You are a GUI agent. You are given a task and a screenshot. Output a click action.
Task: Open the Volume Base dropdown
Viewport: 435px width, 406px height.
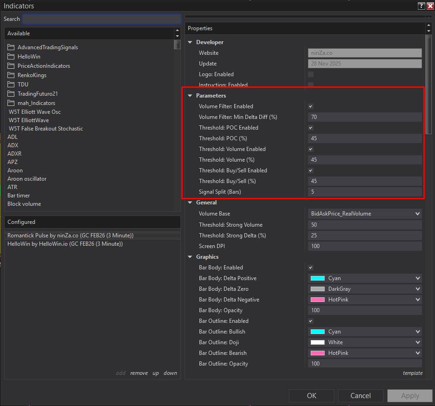coord(365,214)
